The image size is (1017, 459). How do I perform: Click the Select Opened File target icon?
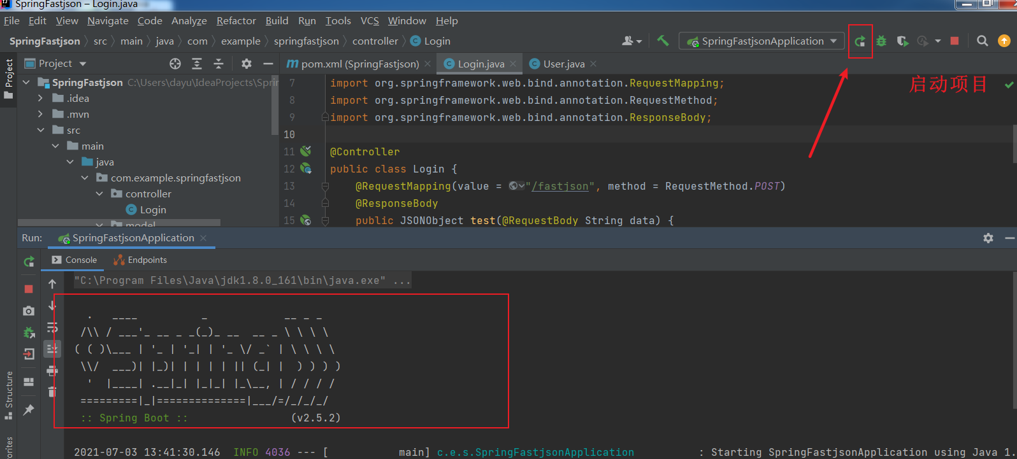[x=175, y=64]
